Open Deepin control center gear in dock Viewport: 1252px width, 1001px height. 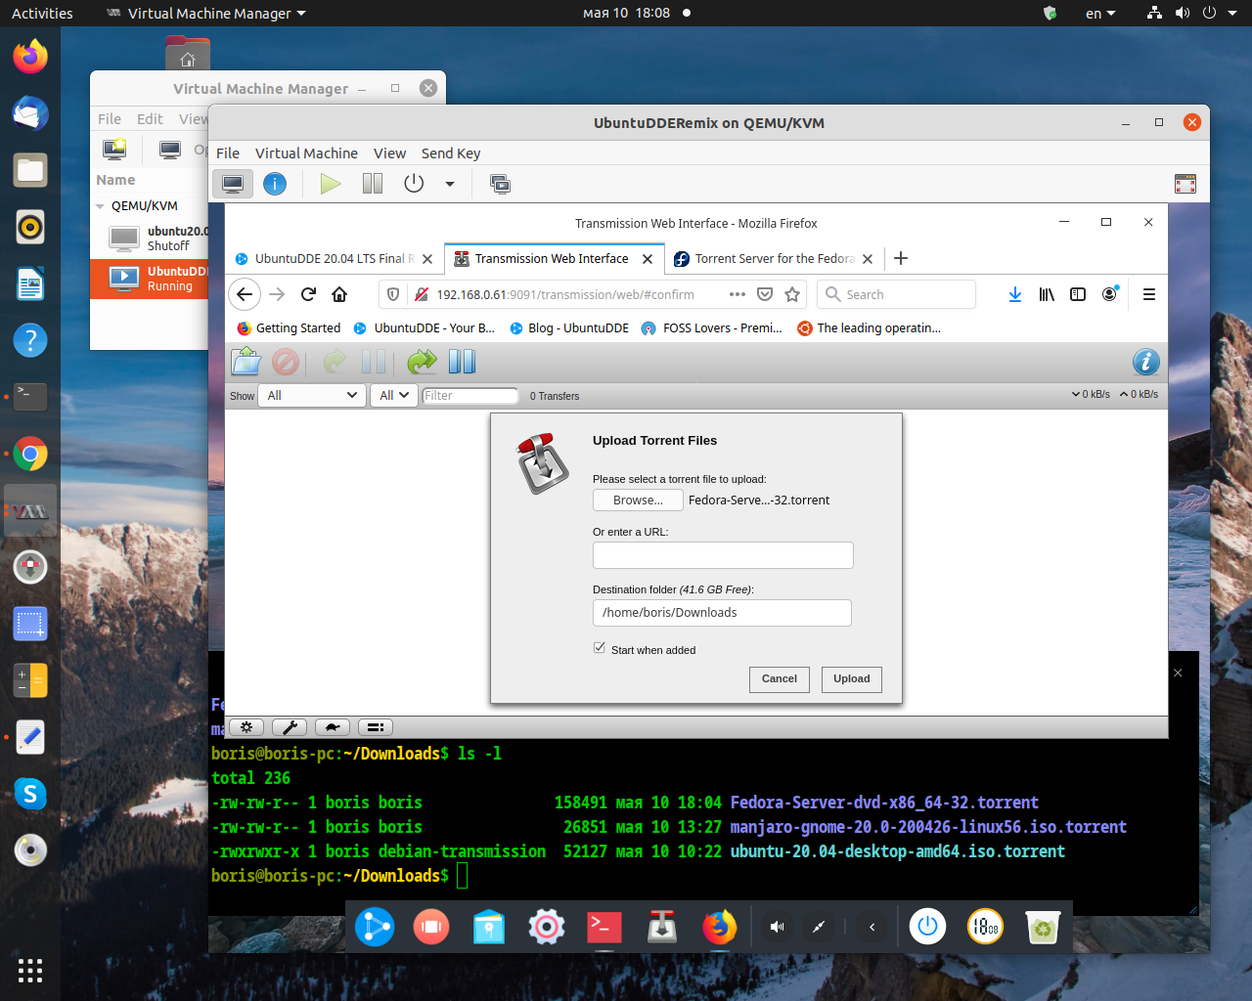[547, 926]
